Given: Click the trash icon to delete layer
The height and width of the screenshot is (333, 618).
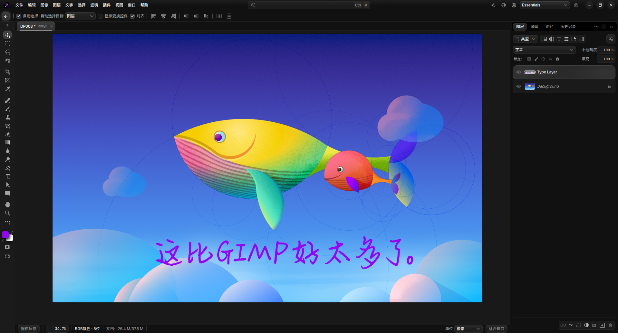Looking at the screenshot, I should [610, 325].
